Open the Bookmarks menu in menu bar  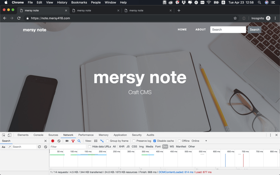tap(79, 2)
